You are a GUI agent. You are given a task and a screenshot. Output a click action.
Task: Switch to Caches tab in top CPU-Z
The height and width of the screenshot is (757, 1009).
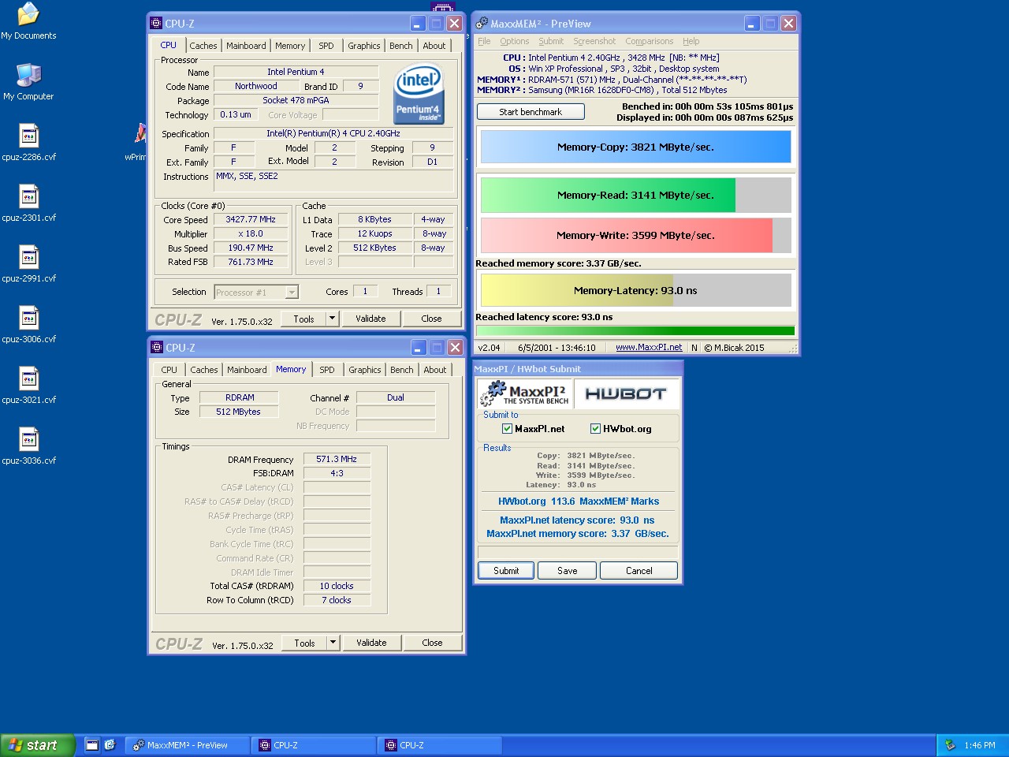[203, 46]
